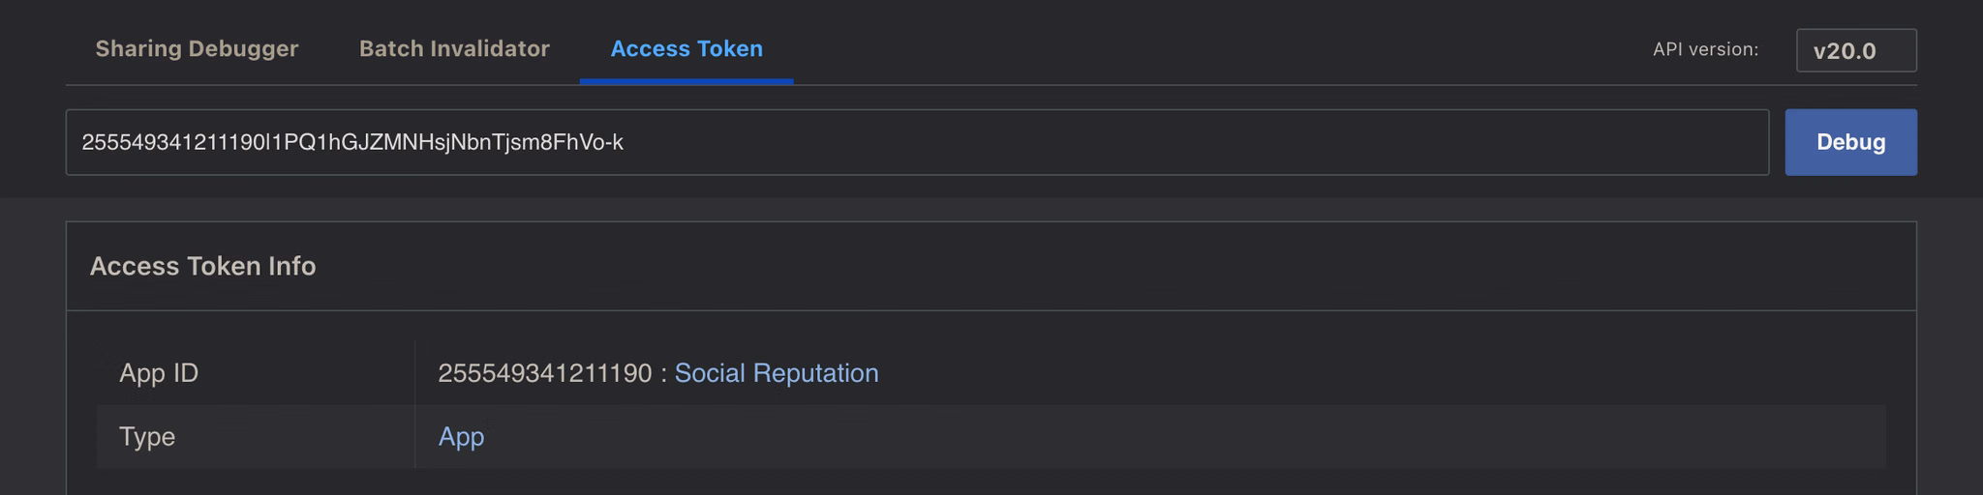Image resolution: width=1983 pixels, height=495 pixels.
Task: Open the Social Reputation app link
Action: pyautogui.click(x=777, y=373)
